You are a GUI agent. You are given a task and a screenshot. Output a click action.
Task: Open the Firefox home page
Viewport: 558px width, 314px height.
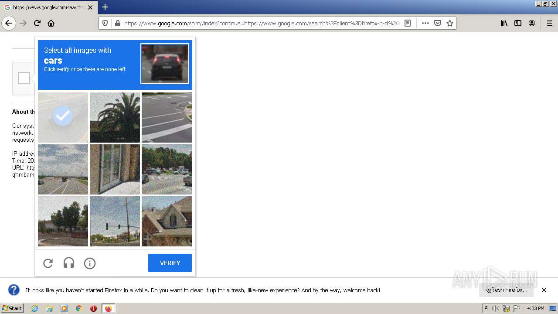(x=51, y=23)
